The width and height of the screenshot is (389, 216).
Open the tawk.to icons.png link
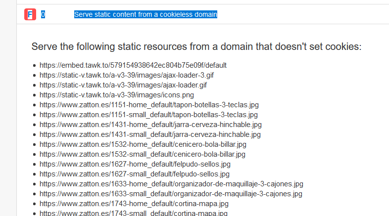click(x=117, y=95)
